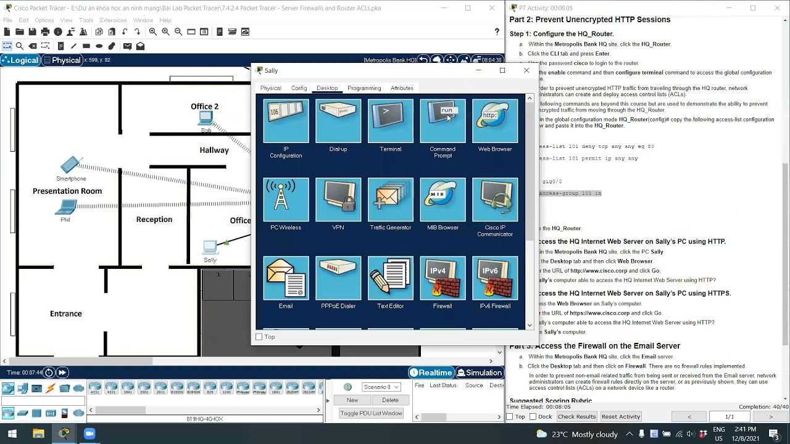Pick the 4331 router from device list
This screenshot has width=790, height=444.
[94, 388]
